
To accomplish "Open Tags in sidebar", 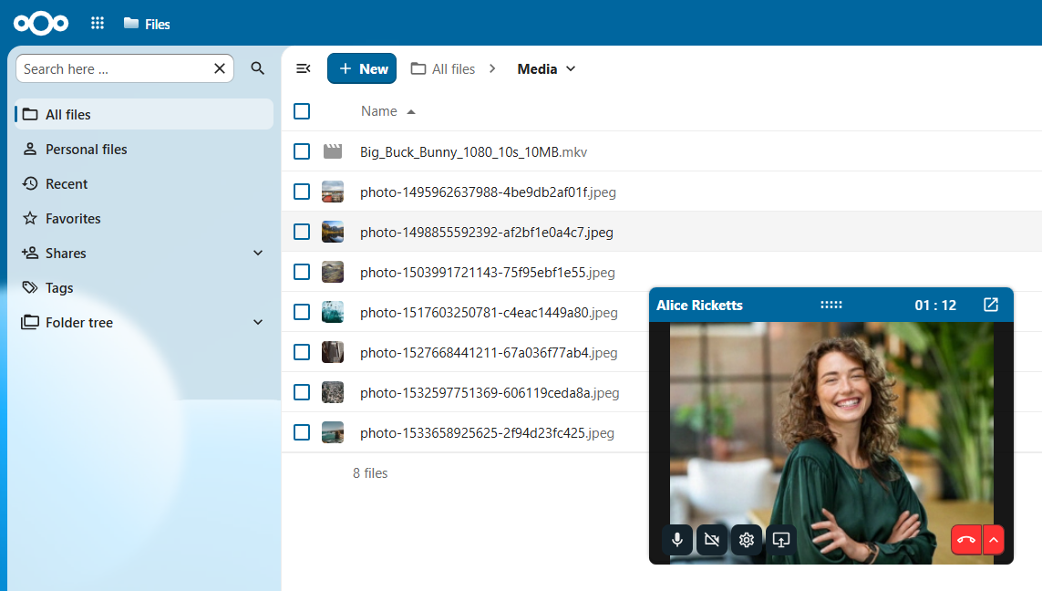I will tap(143, 287).
